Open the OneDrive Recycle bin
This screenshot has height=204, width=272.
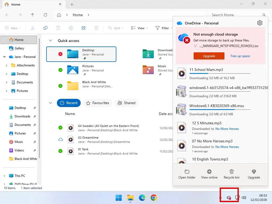point(231,174)
